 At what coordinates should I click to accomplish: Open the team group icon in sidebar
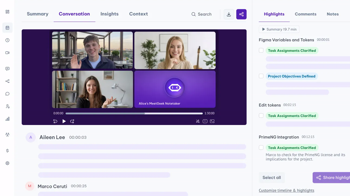[x=7, y=135]
